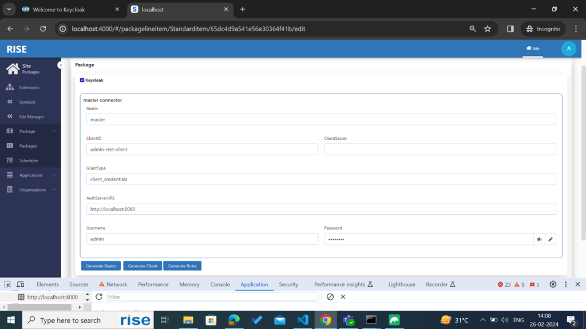This screenshot has height=329, width=586.
Task: Toggle the device toolbar icon in DevTools
Action: pos(20,284)
